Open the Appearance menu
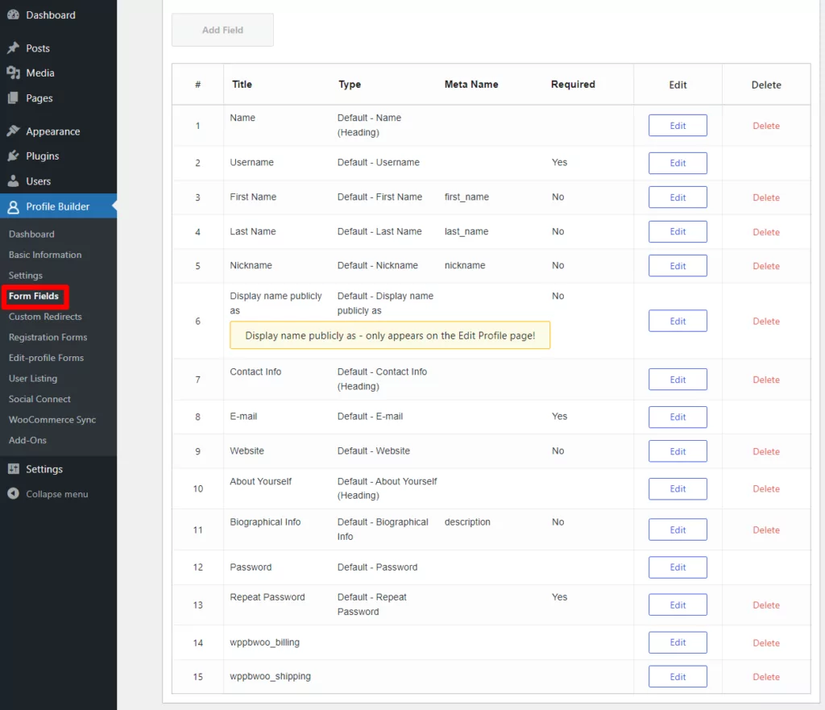 pyautogui.click(x=53, y=131)
